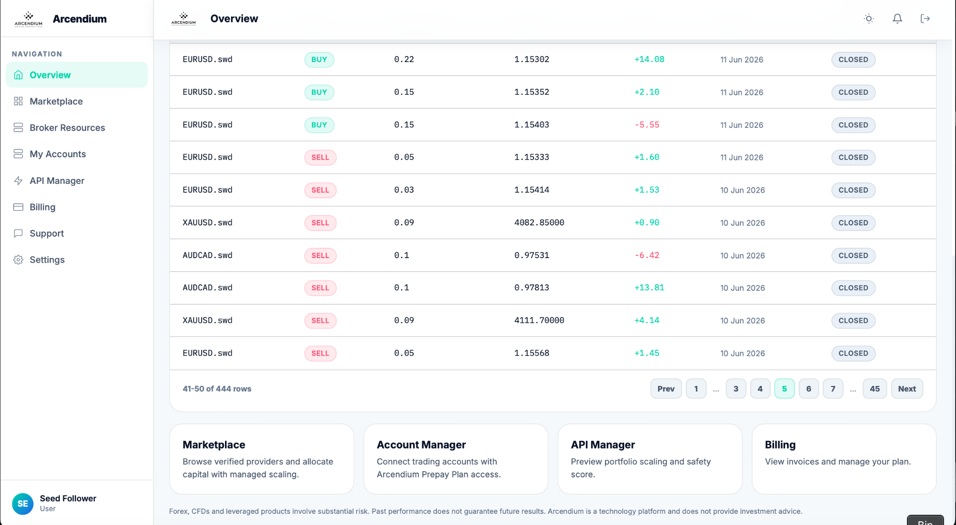Viewport: 956px width, 525px height.
Task: Click current page 5 button
Action: point(784,389)
